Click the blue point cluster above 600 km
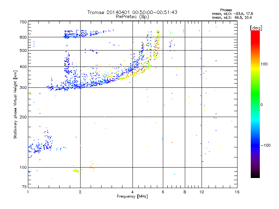Viewport: 279px width, 209px height. [76, 34]
